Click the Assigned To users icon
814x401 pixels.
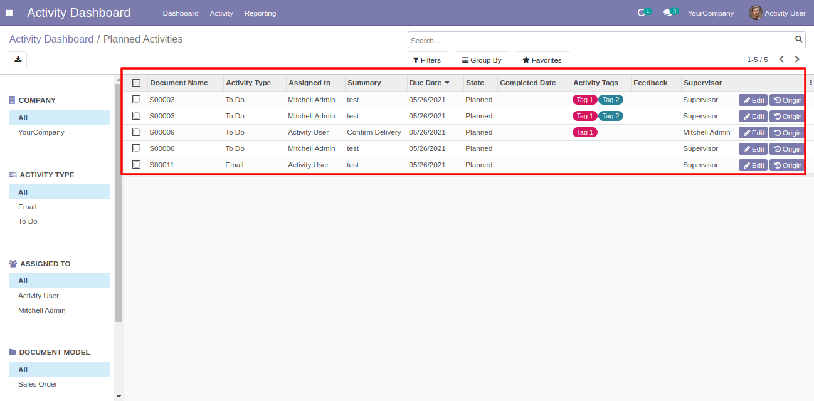pyautogui.click(x=13, y=264)
